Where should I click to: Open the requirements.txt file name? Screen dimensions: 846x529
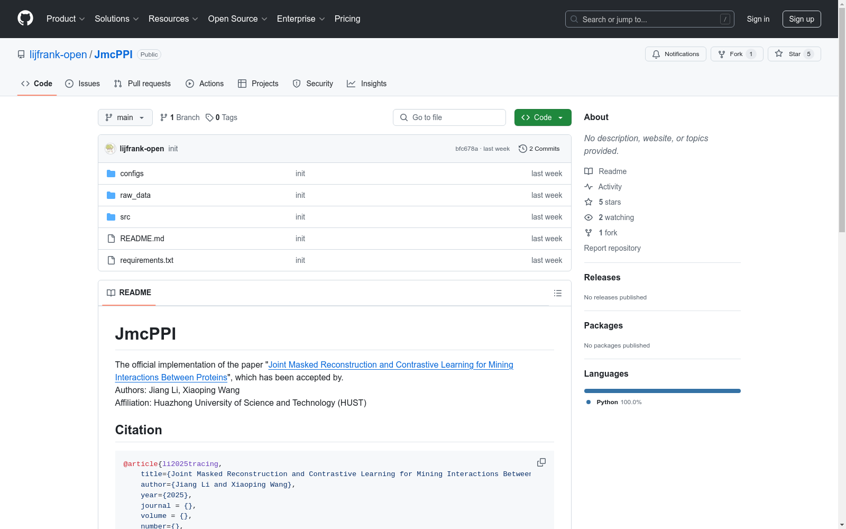click(x=146, y=260)
